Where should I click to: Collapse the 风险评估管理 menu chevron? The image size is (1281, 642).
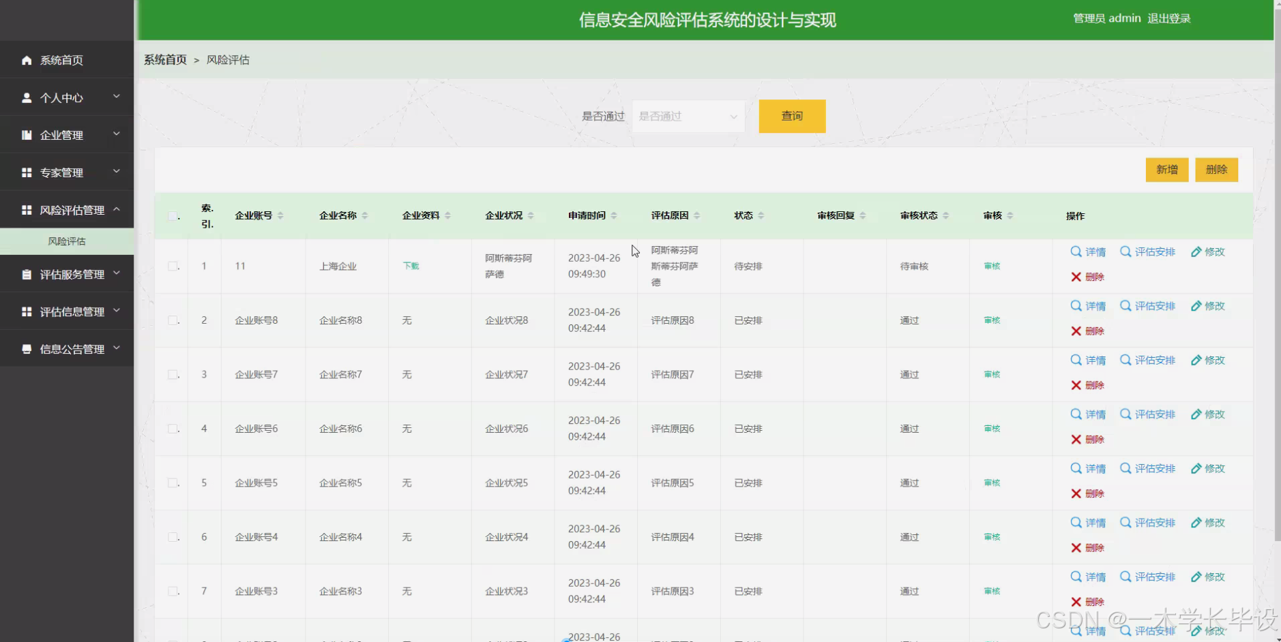click(x=117, y=209)
